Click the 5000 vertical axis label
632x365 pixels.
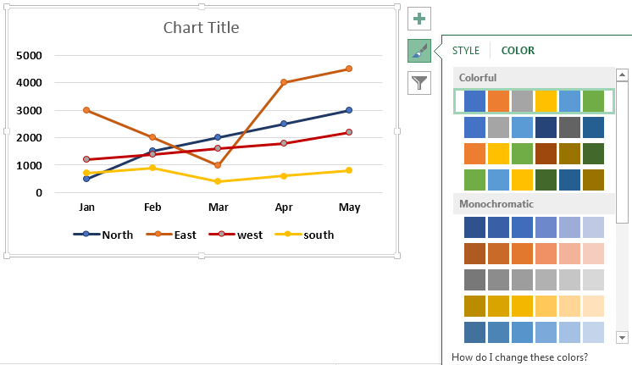tap(29, 55)
